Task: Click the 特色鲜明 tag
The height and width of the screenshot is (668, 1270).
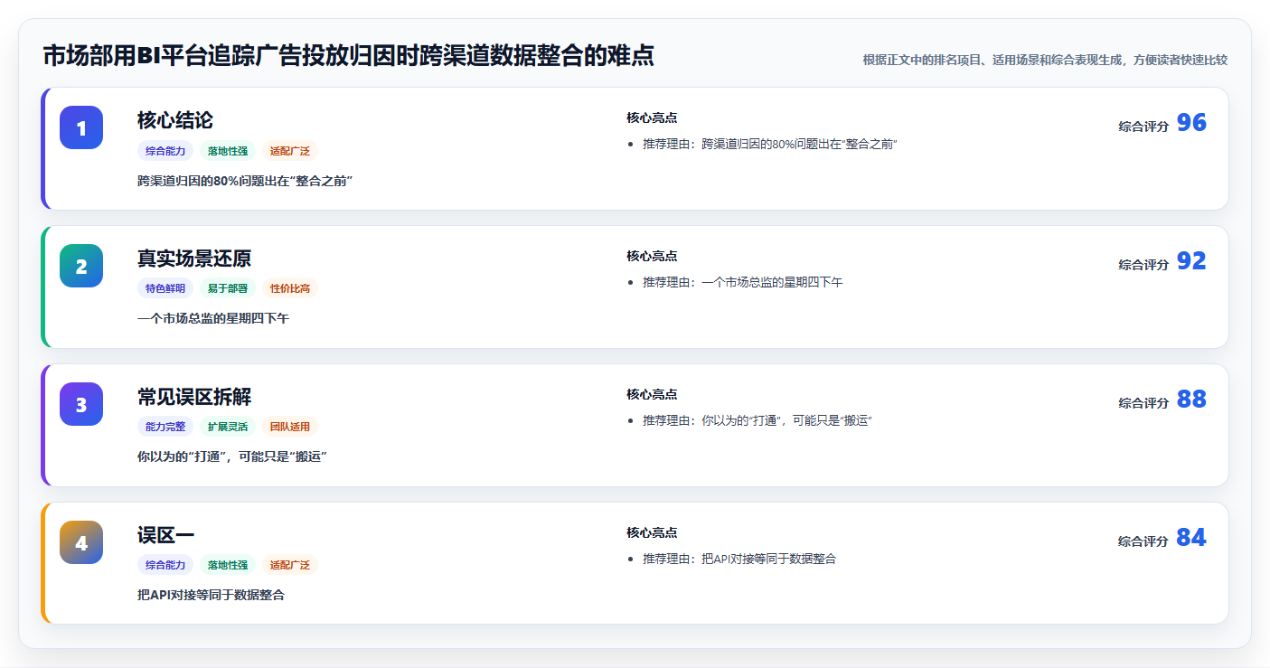Action: [165, 288]
